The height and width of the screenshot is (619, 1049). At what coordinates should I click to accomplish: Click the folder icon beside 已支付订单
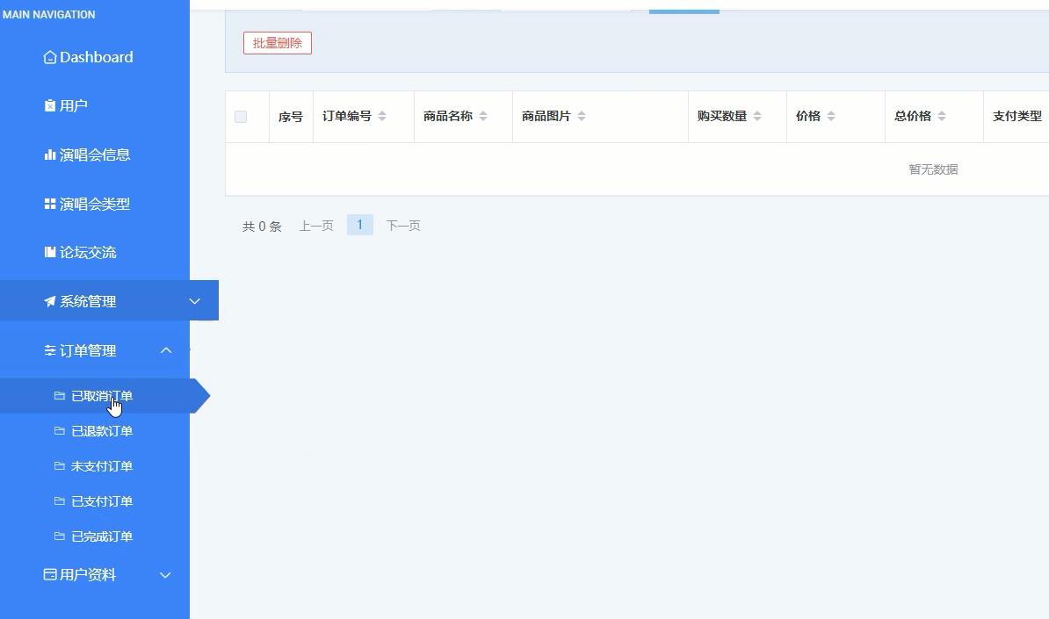(60, 501)
